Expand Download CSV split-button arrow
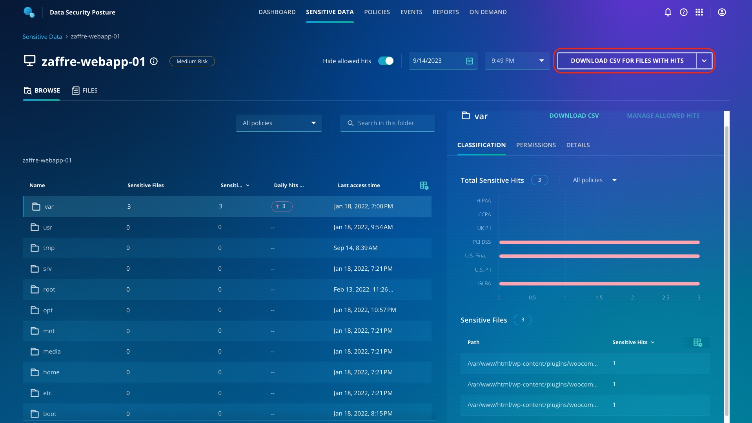752x423 pixels. click(704, 61)
